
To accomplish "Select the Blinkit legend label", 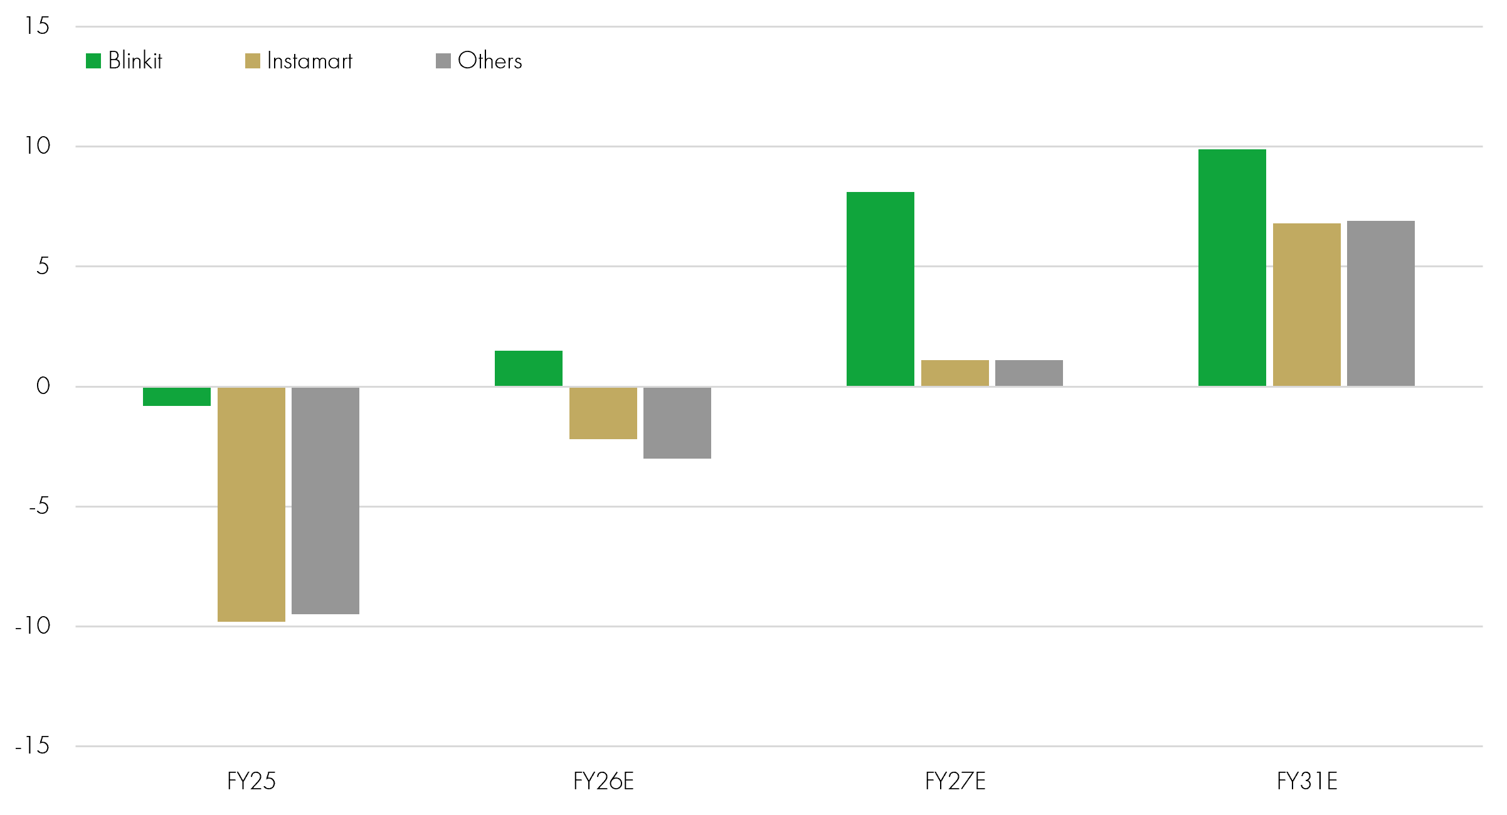I will pos(135,61).
